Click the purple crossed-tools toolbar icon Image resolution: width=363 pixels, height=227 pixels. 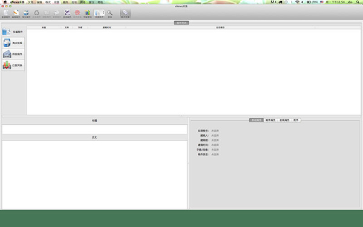67,13
